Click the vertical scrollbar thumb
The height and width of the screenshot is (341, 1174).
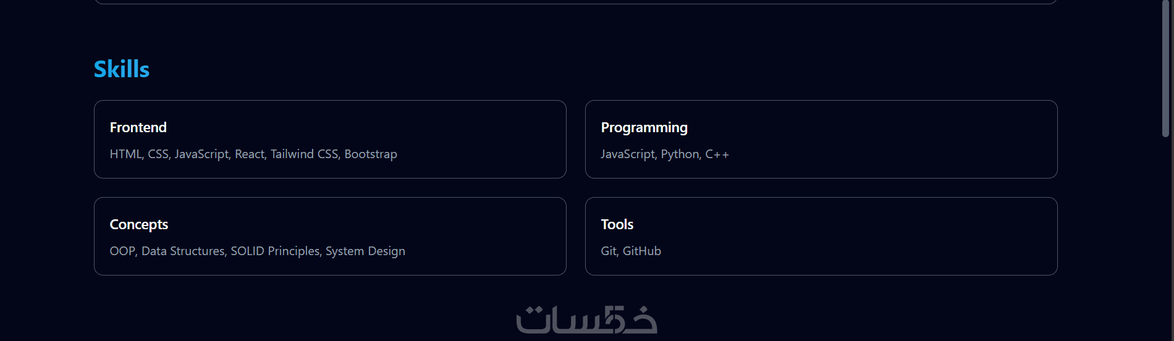click(x=1165, y=68)
